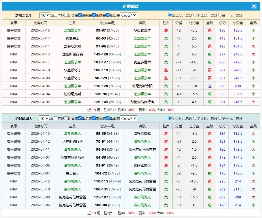Click total line 186.5 in 芝加哥公牛 table
Image resolution: width=262 pixels, height=218 pixels.
tap(238, 30)
